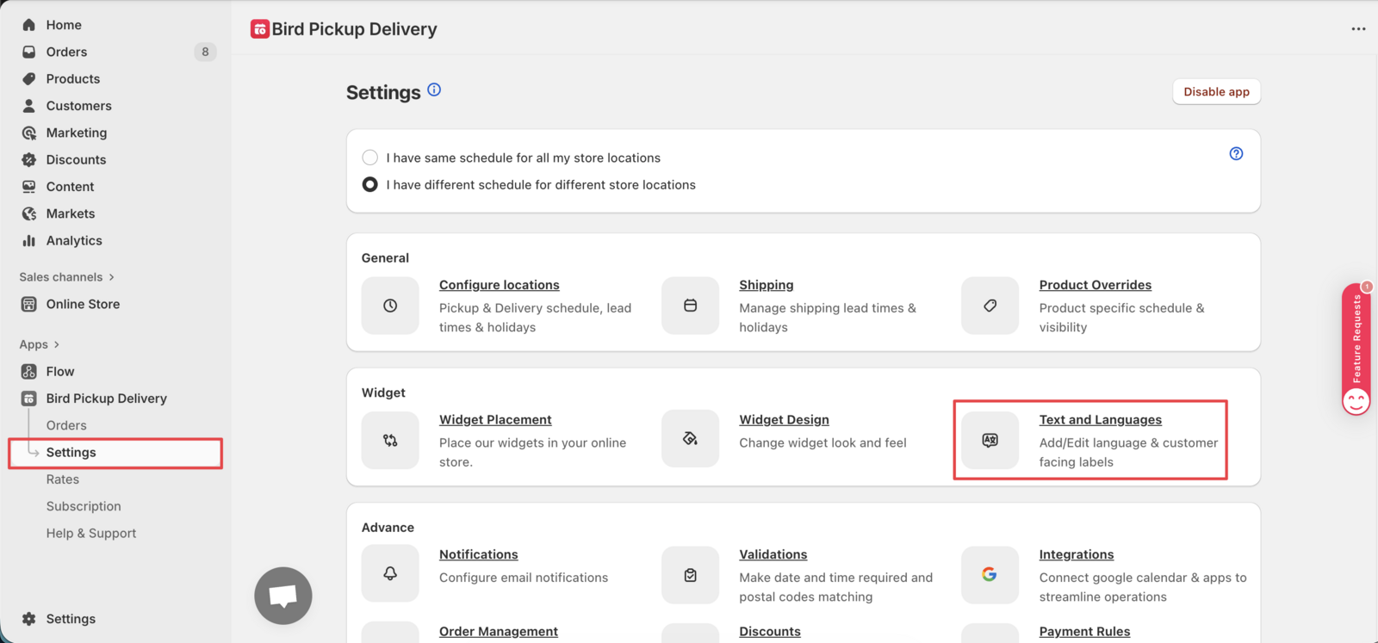Open the Subscription submenu item
Screen dimensions: 1378x643
84,506
